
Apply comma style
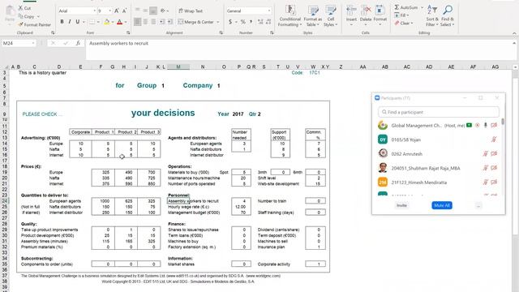pyautogui.click(x=251, y=22)
